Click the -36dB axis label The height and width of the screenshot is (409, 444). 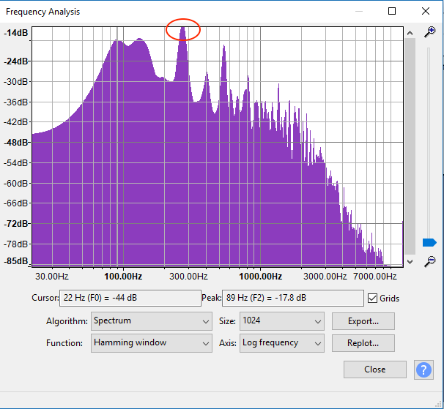click(16, 102)
